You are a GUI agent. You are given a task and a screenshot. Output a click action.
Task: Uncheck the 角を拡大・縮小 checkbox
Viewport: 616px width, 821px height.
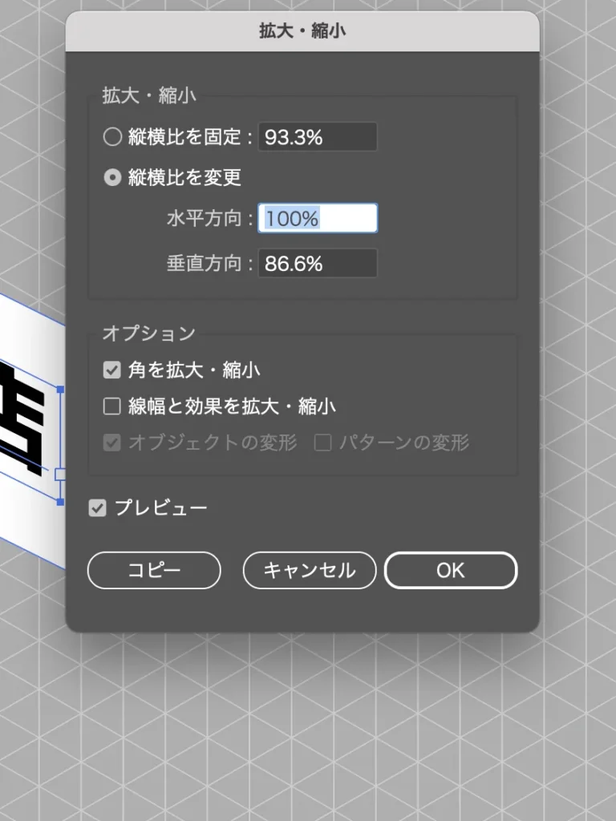pyautogui.click(x=112, y=370)
